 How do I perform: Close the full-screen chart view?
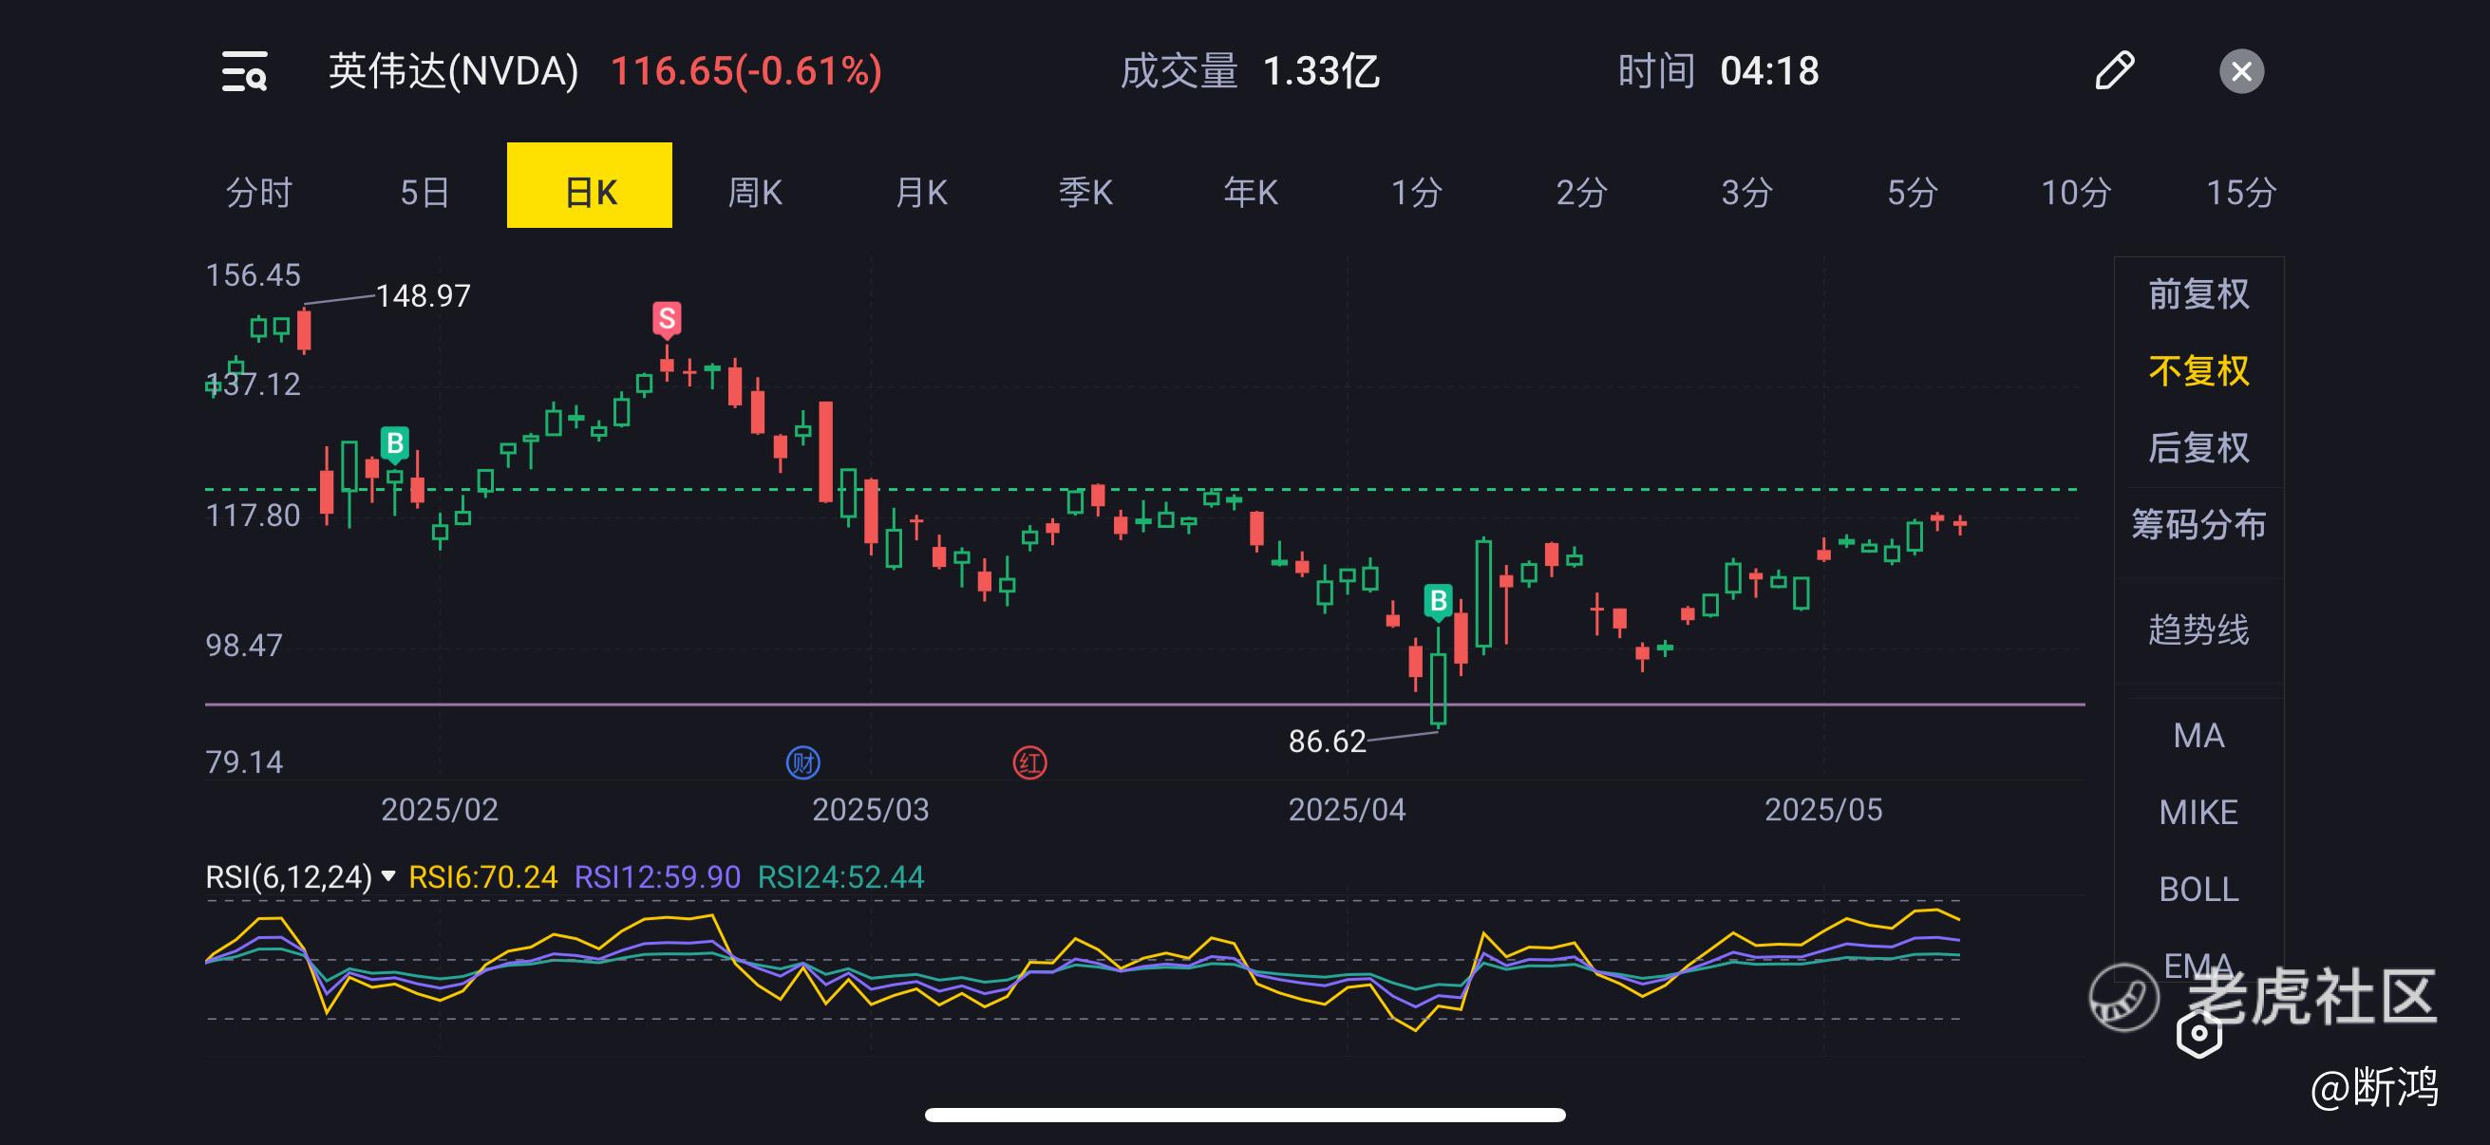[x=2241, y=71]
